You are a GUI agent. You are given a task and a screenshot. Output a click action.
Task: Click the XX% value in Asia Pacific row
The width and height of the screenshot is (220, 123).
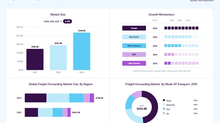(x=155, y=37)
